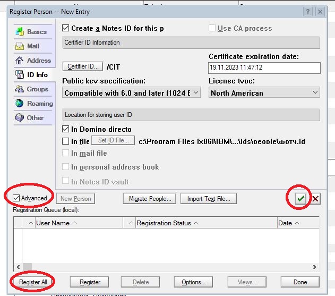Sort queue by User Name column
The width and height of the screenshot is (335, 296).
[x=53, y=223]
